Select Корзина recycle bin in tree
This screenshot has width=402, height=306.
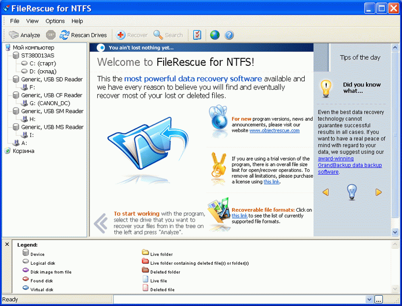(23, 151)
